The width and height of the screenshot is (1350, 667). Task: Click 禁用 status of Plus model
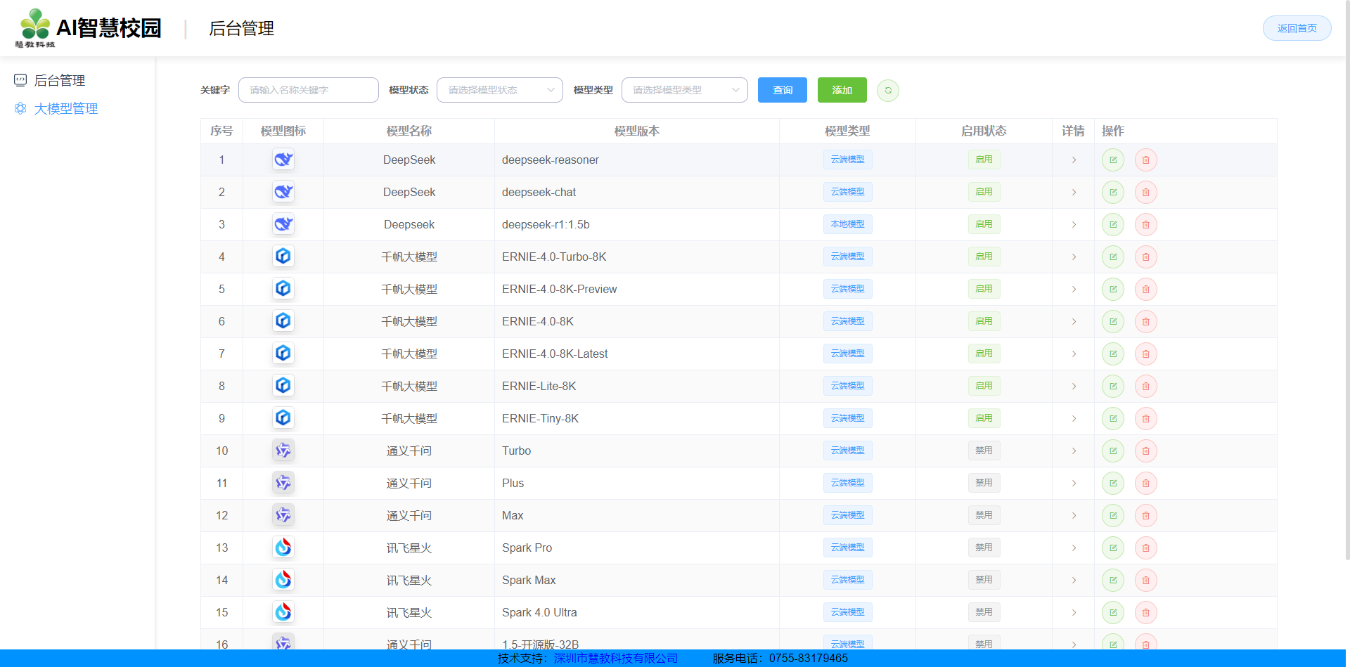click(x=984, y=483)
